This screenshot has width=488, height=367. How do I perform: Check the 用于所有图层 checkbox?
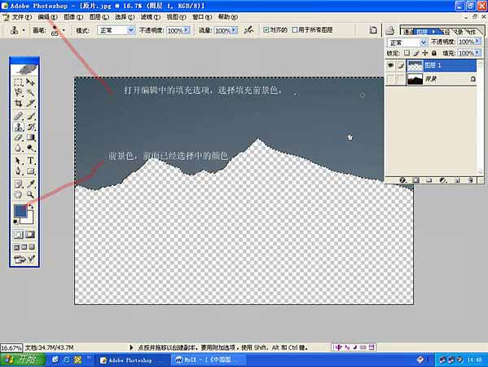coord(295,30)
